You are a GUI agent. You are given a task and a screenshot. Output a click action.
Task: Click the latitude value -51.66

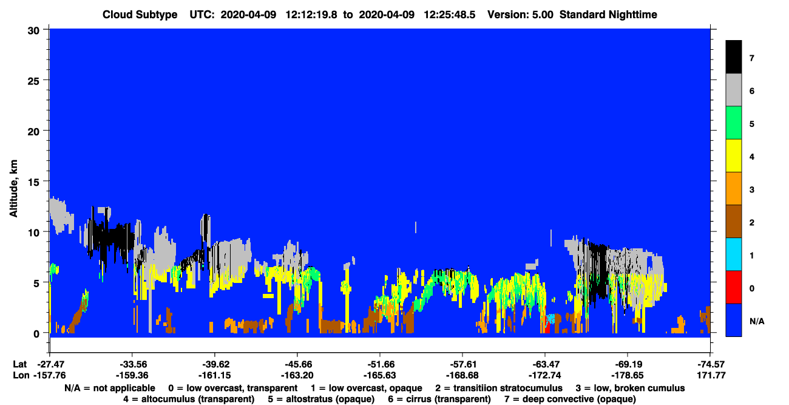tap(380, 364)
